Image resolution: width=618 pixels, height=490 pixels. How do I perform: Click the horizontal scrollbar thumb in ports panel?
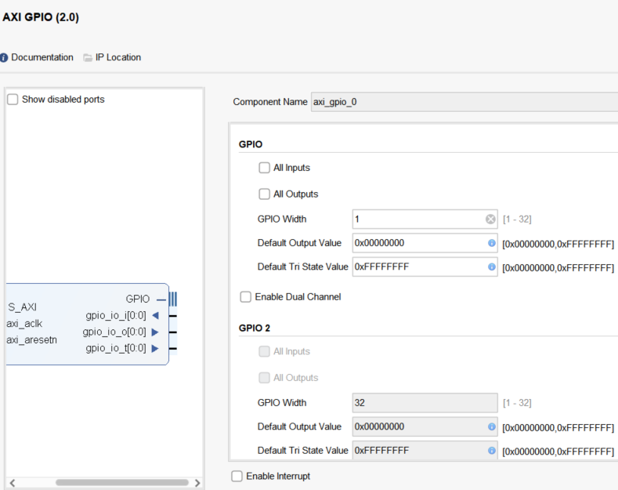click(122, 482)
